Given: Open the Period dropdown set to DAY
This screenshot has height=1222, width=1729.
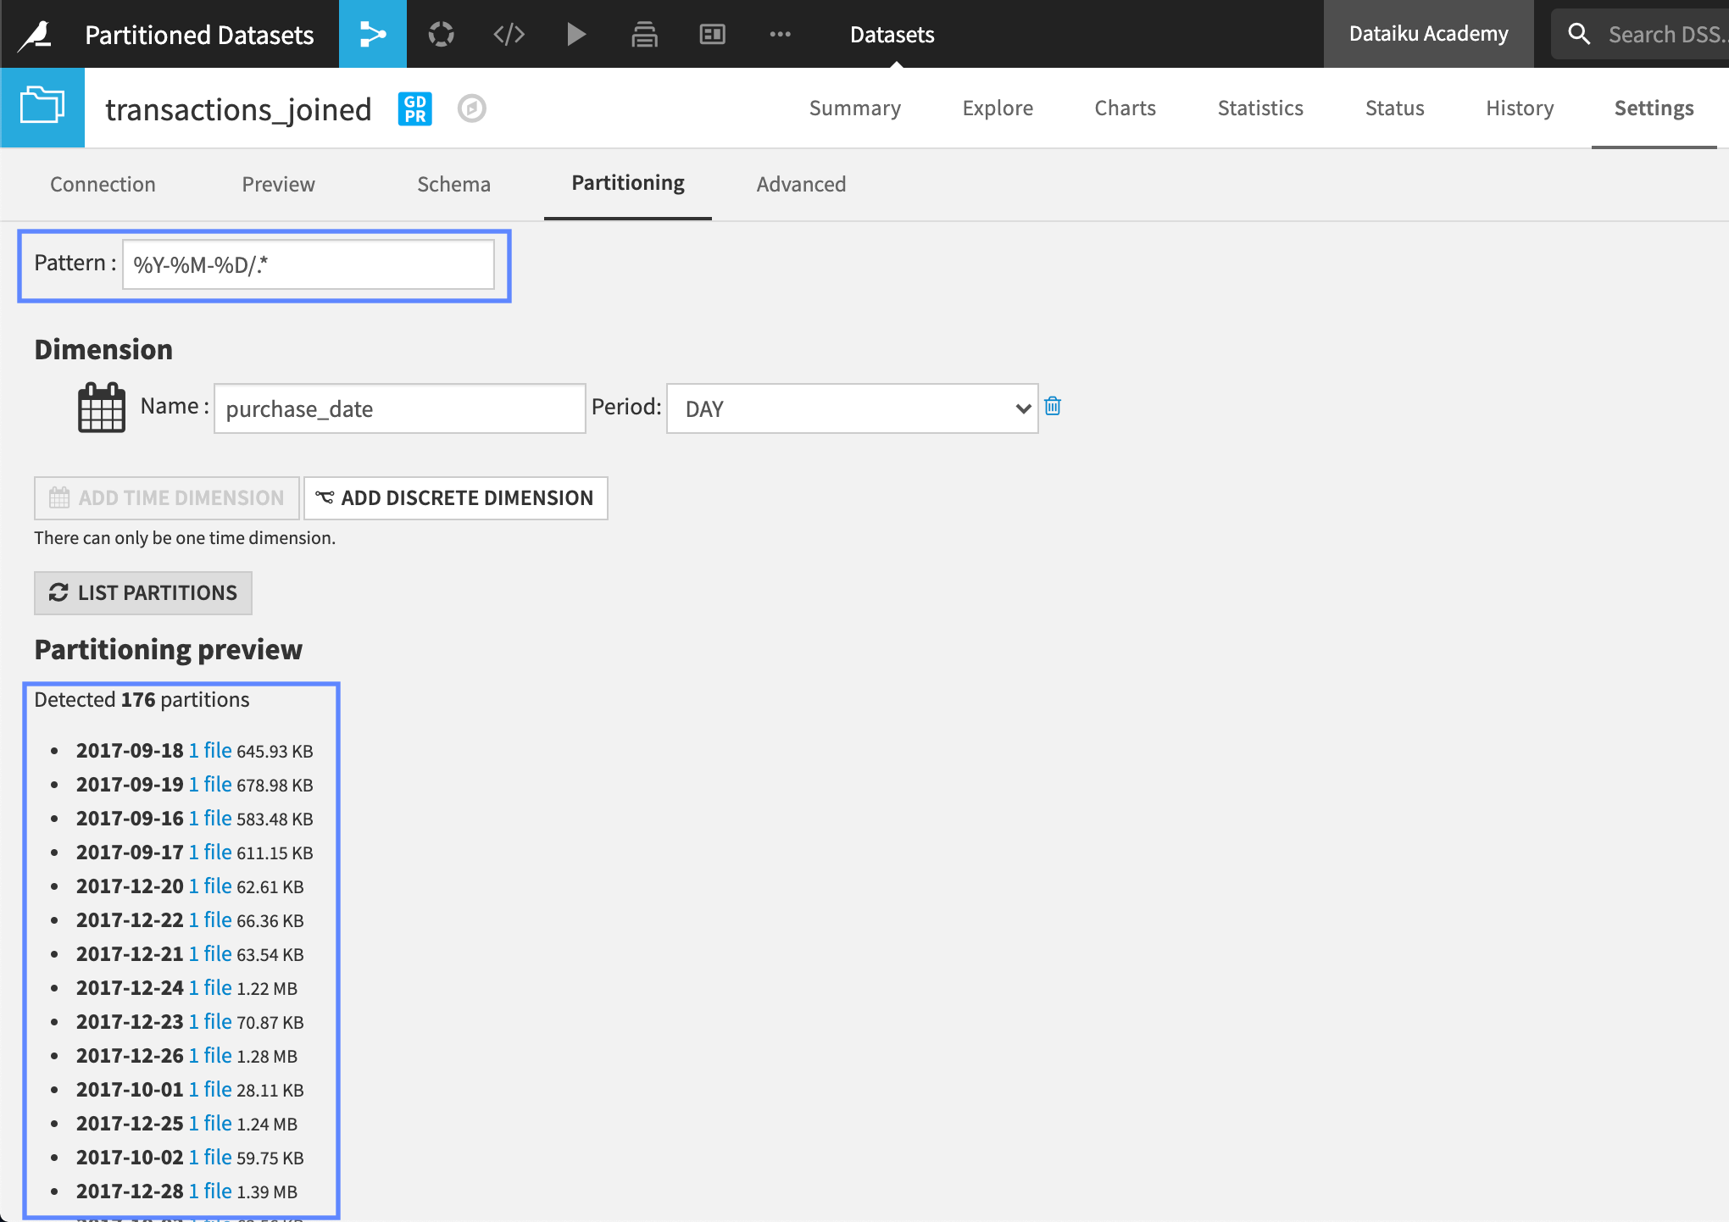Looking at the screenshot, I should pyautogui.click(x=852, y=408).
